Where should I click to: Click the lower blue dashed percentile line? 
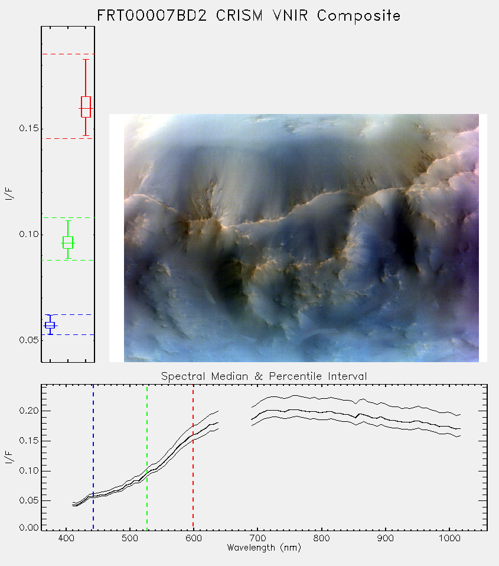68,334
